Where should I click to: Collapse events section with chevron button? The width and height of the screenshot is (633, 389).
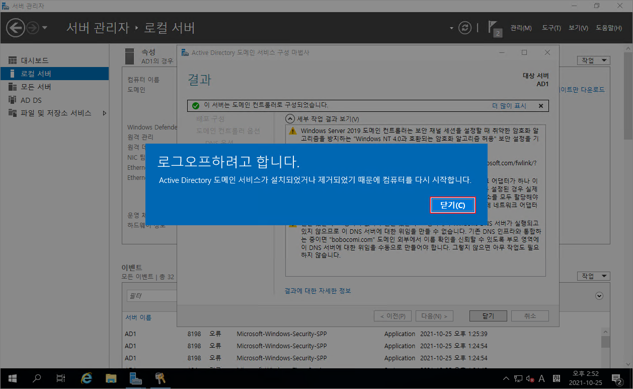pyautogui.click(x=599, y=296)
